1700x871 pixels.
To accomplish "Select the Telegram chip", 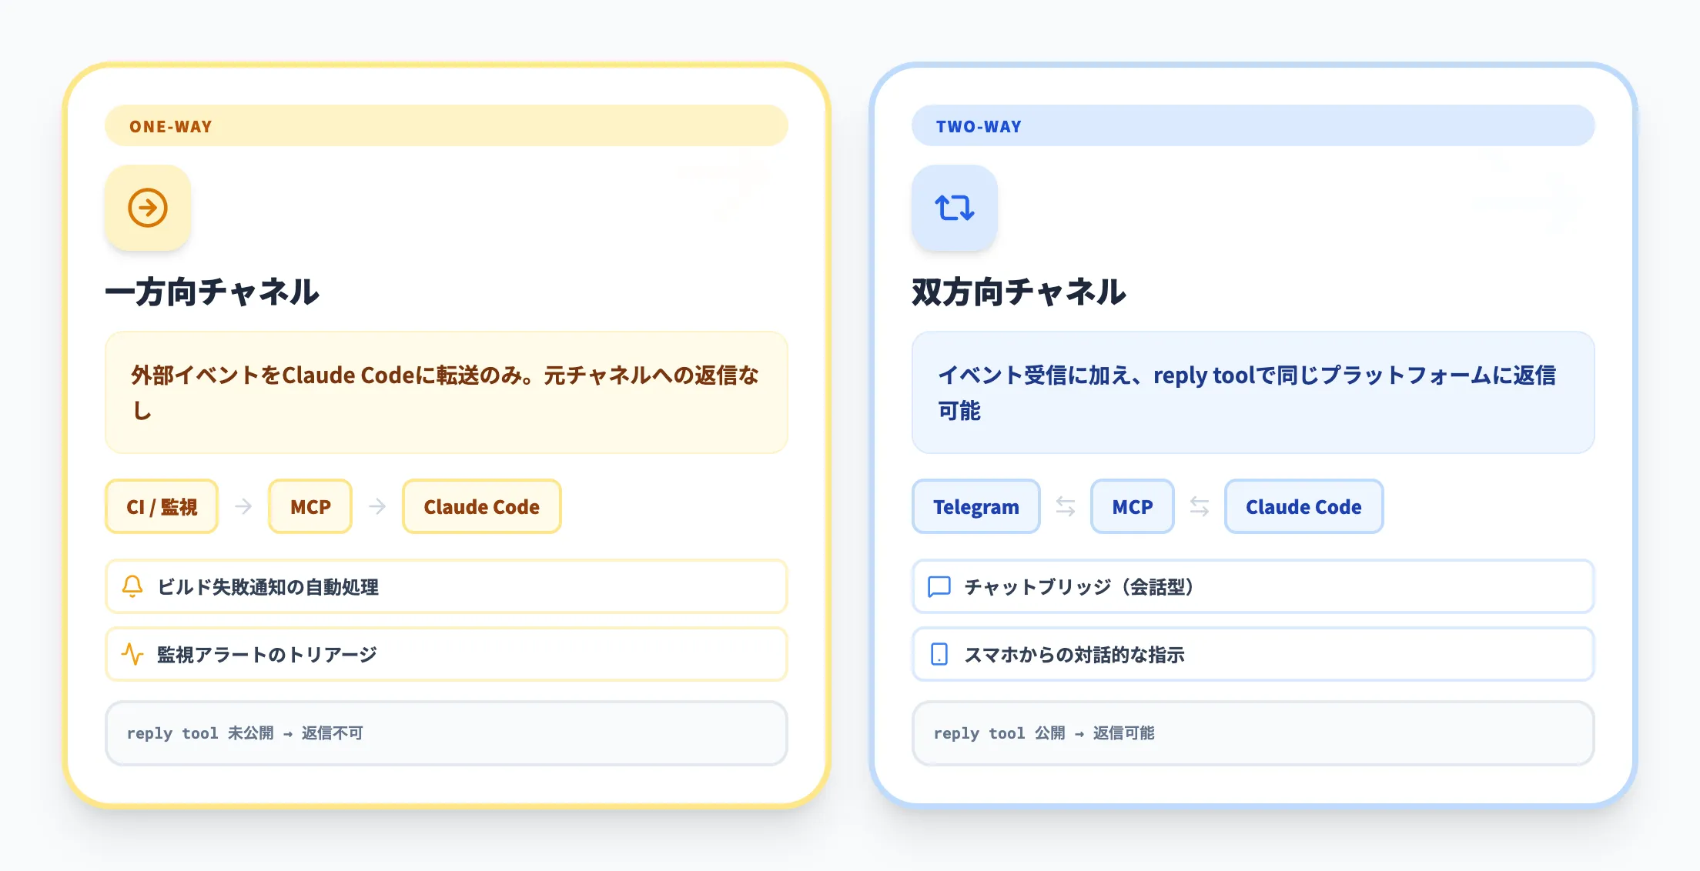I will (x=975, y=506).
